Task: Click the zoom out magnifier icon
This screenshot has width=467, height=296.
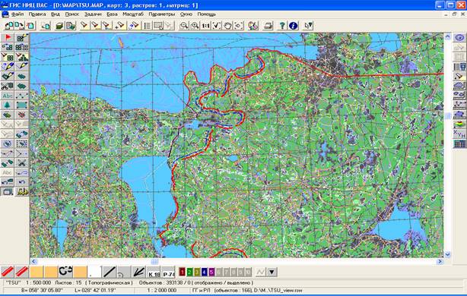Action: [x=184, y=26]
